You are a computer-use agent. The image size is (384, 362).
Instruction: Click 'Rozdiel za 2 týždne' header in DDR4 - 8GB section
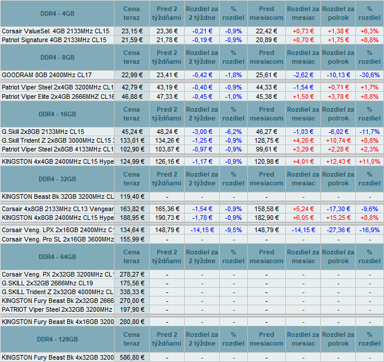[202, 57]
